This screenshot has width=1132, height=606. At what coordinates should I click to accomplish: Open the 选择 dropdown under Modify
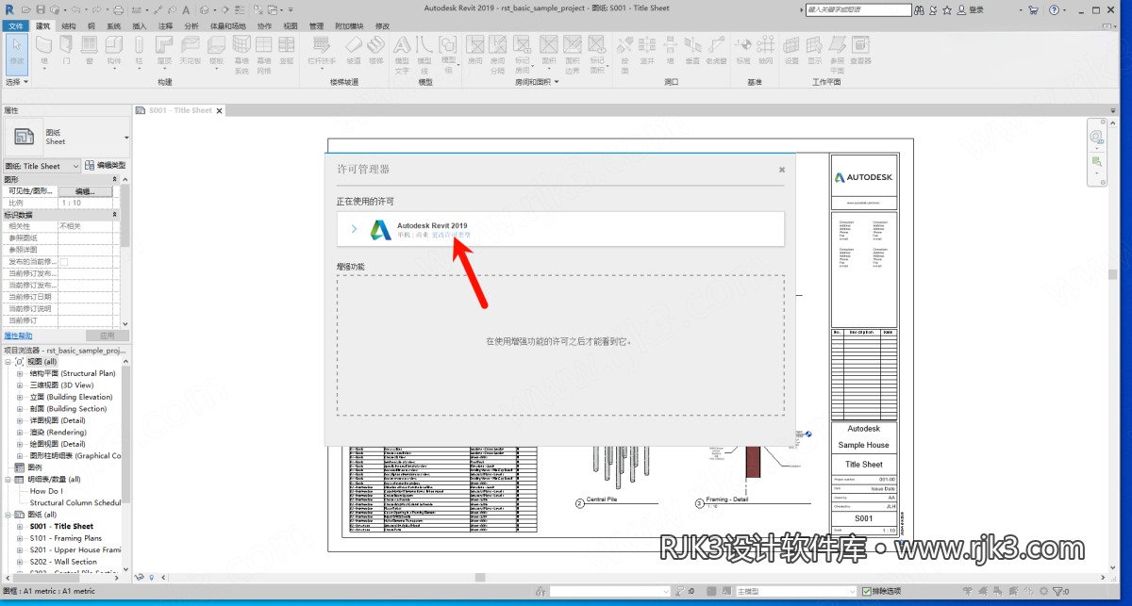pos(17,82)
